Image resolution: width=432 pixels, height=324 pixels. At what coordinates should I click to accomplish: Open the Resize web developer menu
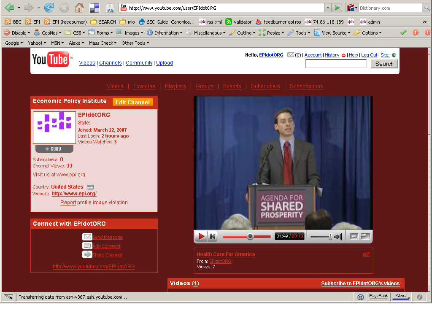pyautogui.click(x=271, y=33)
